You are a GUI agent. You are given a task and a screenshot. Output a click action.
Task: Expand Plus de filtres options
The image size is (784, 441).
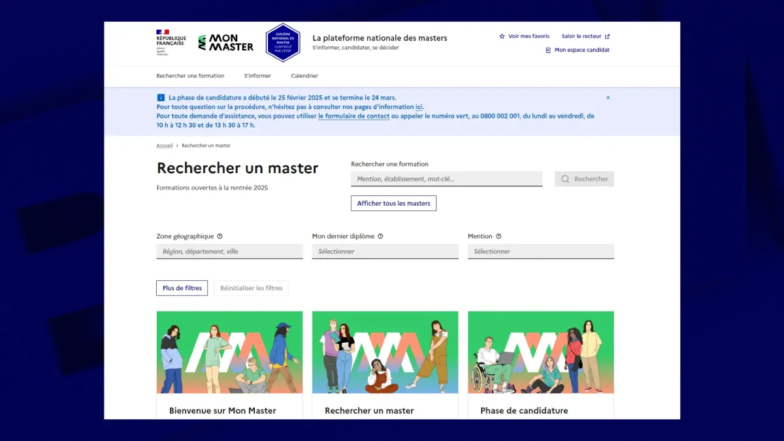pyautogui.click(x=182, y=288)
